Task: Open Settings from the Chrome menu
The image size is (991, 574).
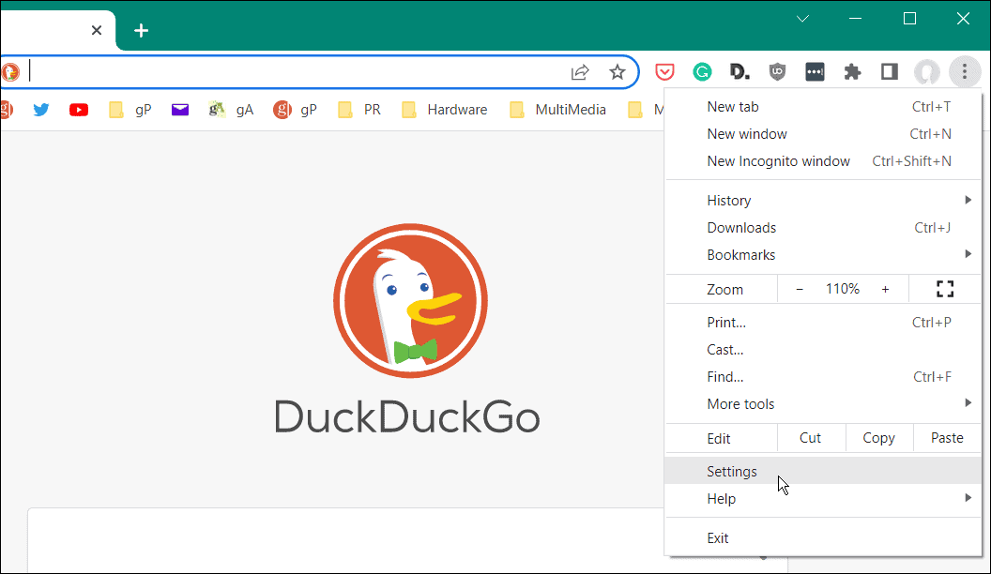Action: coord(823,472)
